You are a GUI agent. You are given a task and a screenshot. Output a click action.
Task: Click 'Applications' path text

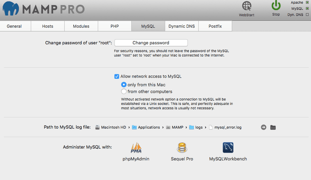(x=149, y=127)
